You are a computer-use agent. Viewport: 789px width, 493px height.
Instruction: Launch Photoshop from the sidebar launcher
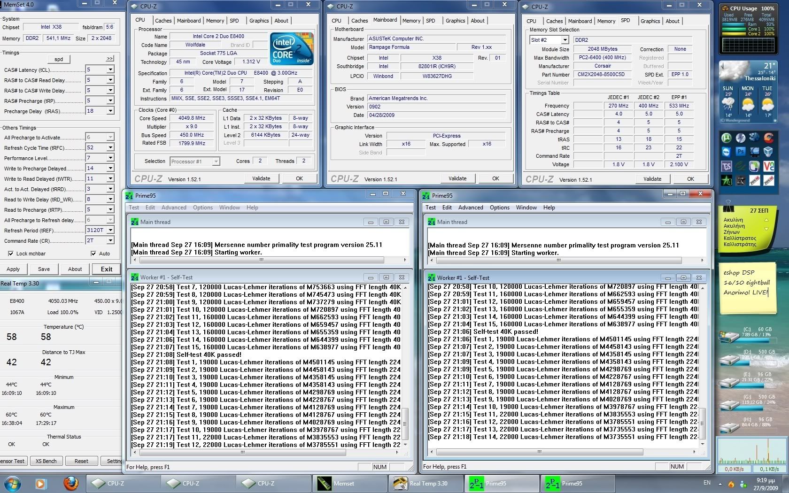[x=741, y=152]
